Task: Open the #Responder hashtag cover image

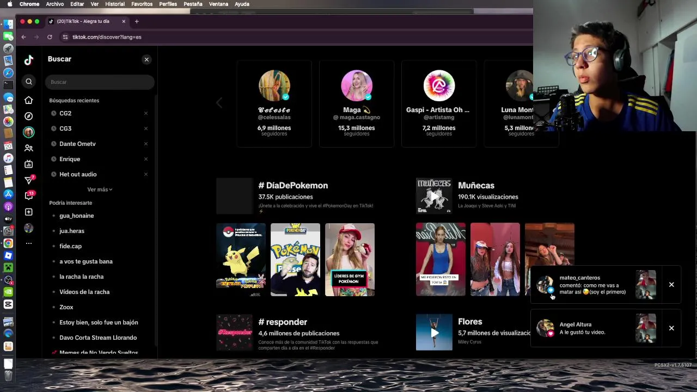Action: tap(234, 332)
